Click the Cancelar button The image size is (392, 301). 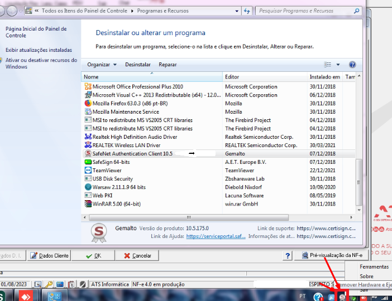[x=137, y=256]
